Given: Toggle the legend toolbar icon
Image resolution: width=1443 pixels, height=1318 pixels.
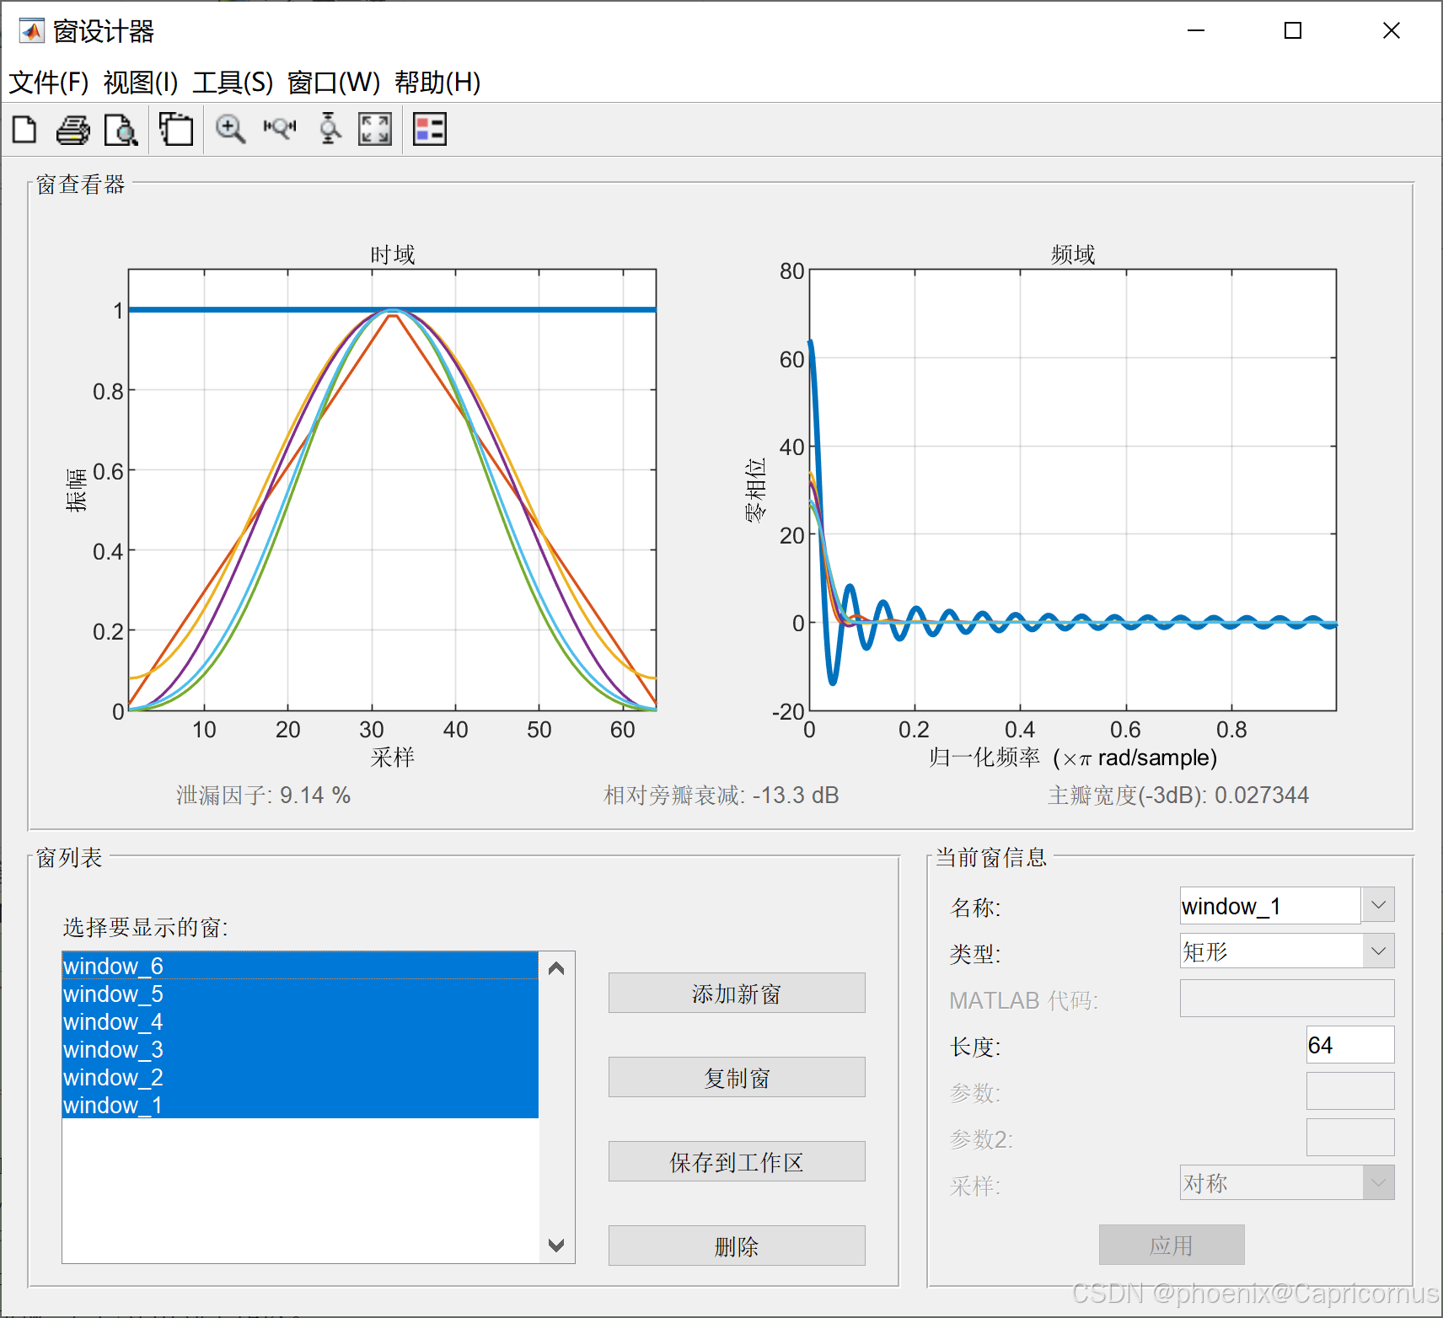Looking at the screenshot, I should coord(430,130).
